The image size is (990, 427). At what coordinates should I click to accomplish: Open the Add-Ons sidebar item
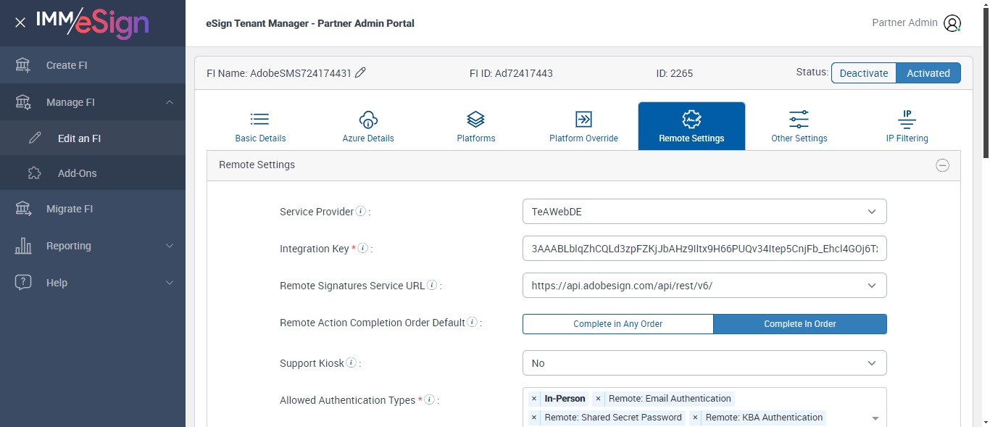[77, 173]
